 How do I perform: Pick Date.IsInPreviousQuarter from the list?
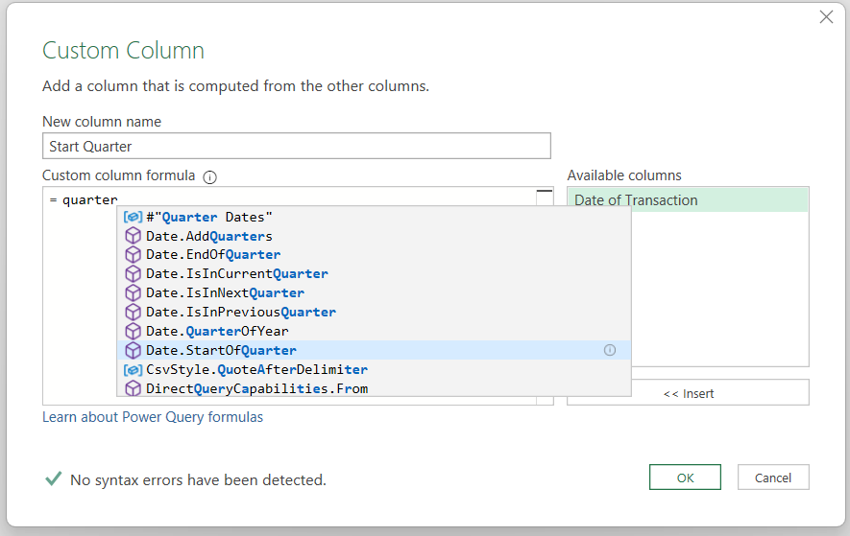(374, 313)
